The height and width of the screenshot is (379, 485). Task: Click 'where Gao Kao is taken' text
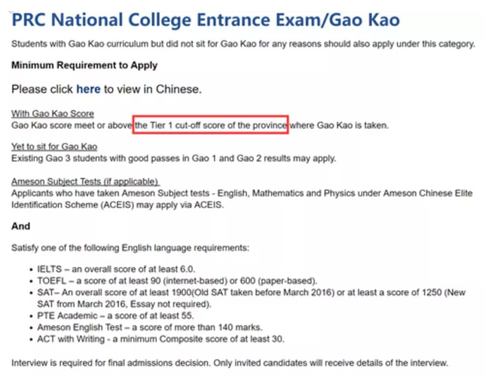coord(339,125)
